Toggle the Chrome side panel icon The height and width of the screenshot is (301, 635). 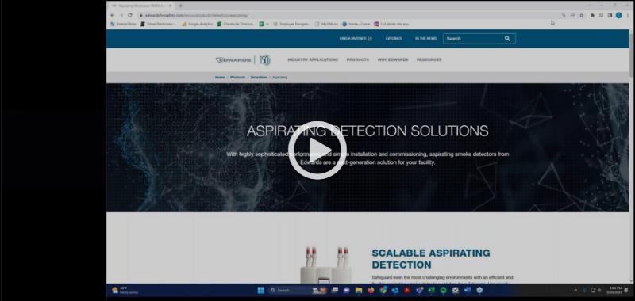[610, 15]
